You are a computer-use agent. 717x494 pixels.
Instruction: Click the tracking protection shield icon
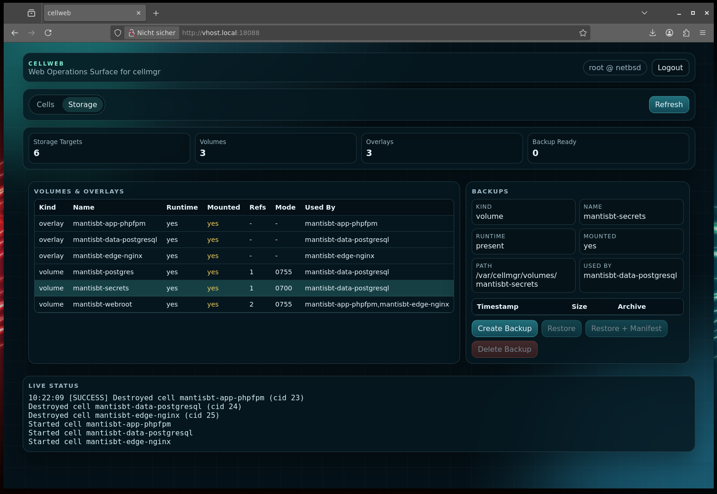(118, 33)
